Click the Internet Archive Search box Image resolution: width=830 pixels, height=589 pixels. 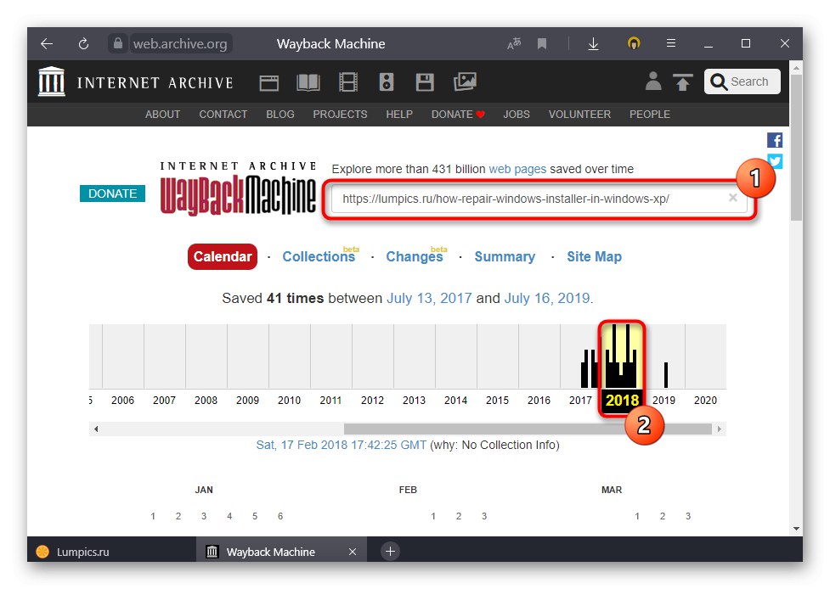[x=742, y=81]
